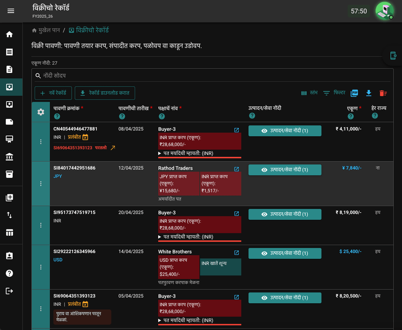Open the filter (फिल्टर) menu

(334, 93)
